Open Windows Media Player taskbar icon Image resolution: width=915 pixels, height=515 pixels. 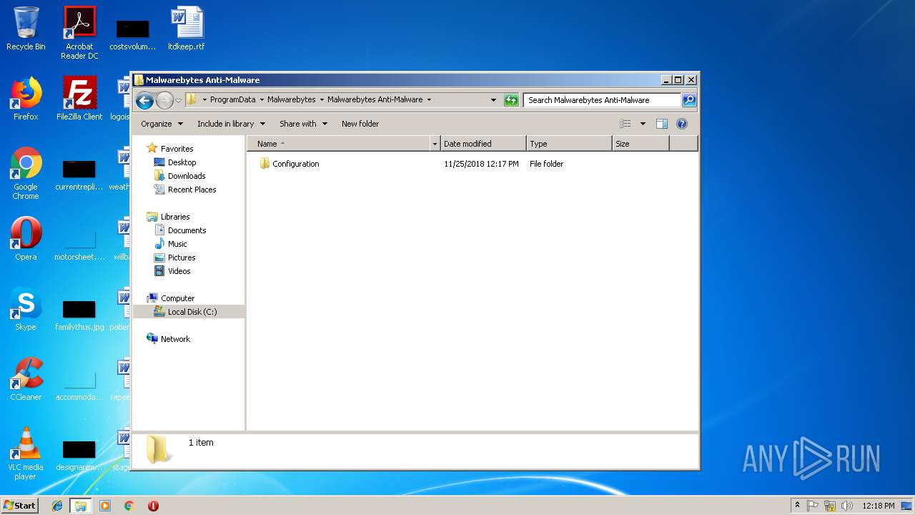coord(105,506)
